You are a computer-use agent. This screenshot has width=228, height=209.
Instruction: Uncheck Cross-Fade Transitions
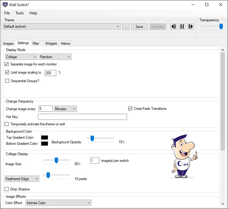(130, 109)
